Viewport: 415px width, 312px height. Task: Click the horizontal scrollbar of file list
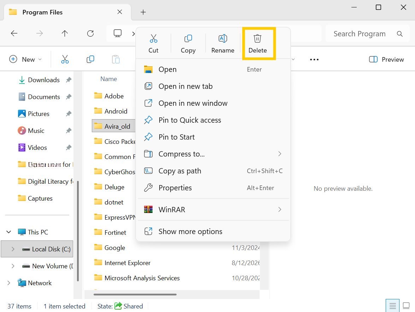135,294
